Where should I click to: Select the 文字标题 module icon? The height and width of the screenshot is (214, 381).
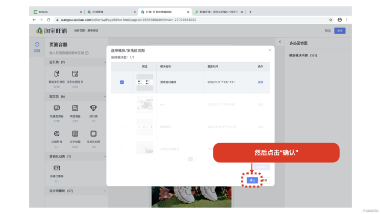point(75,133)
